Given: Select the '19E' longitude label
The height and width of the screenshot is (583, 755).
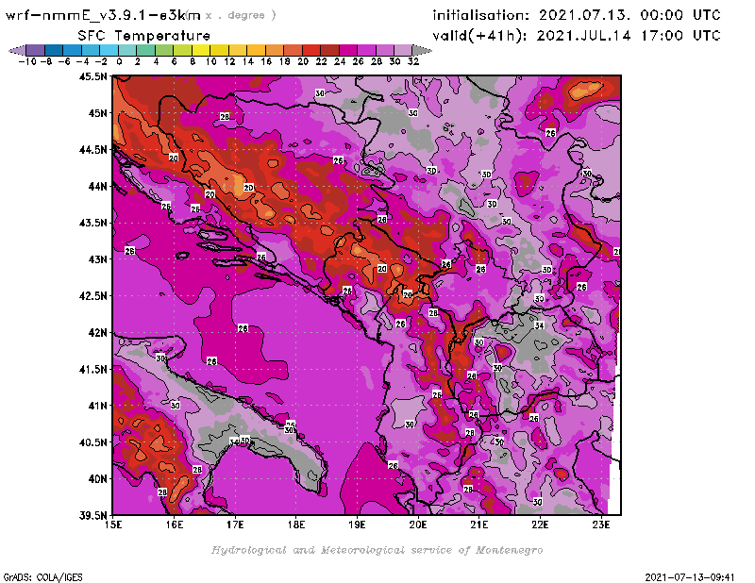Looking at the screenshot, I should (357, 525).
